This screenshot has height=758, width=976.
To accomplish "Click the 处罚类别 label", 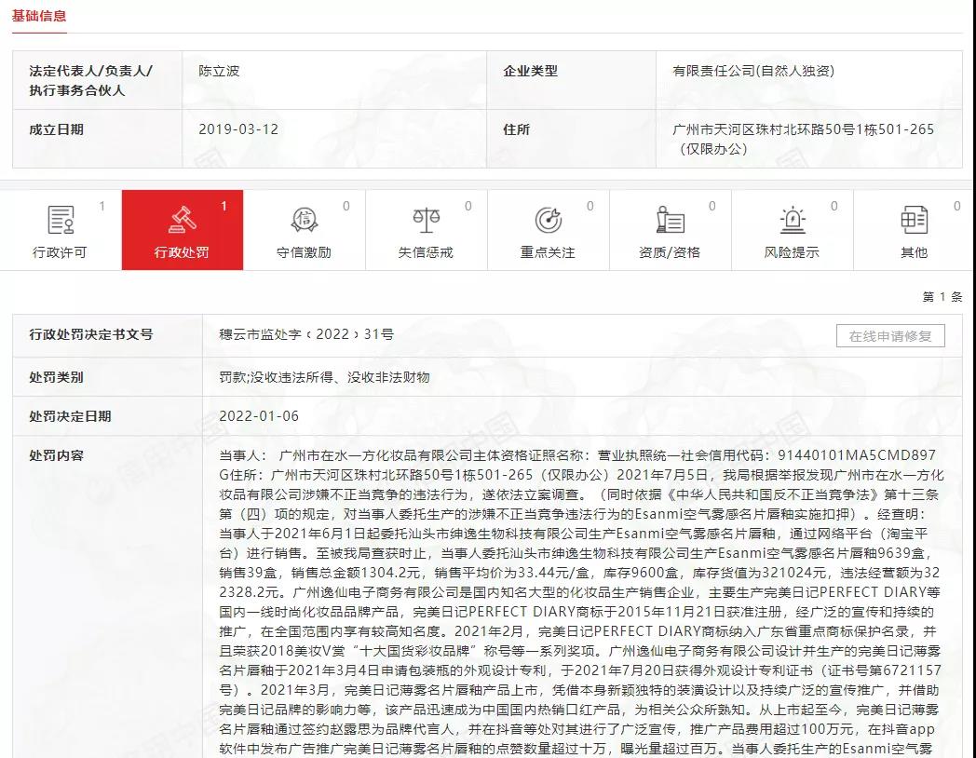I will click(56, 377).
